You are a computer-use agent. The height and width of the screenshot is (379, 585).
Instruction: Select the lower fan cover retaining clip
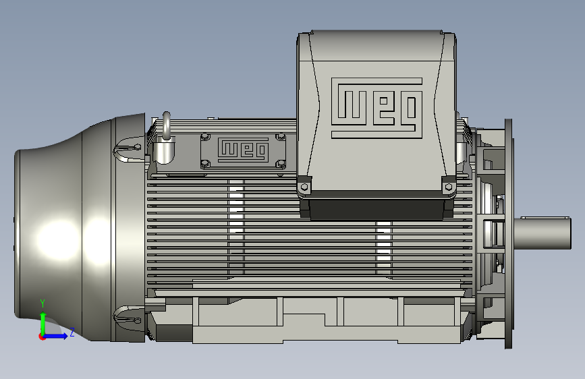128,318
